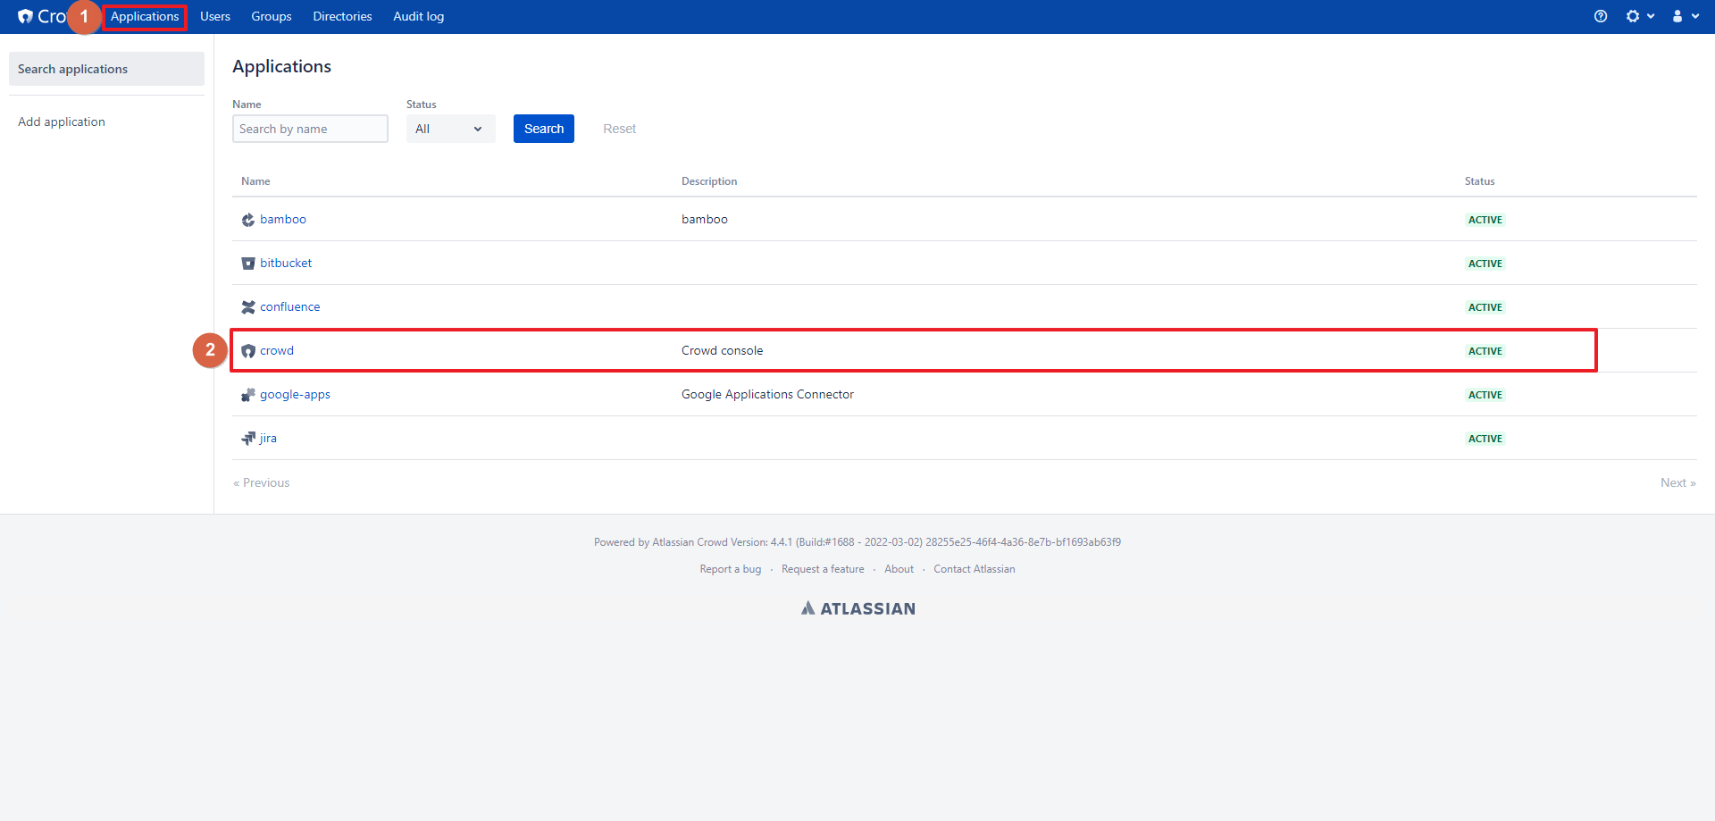Click the Atlassian logo in footer
1715x821 pixels.
coord(857,608)
